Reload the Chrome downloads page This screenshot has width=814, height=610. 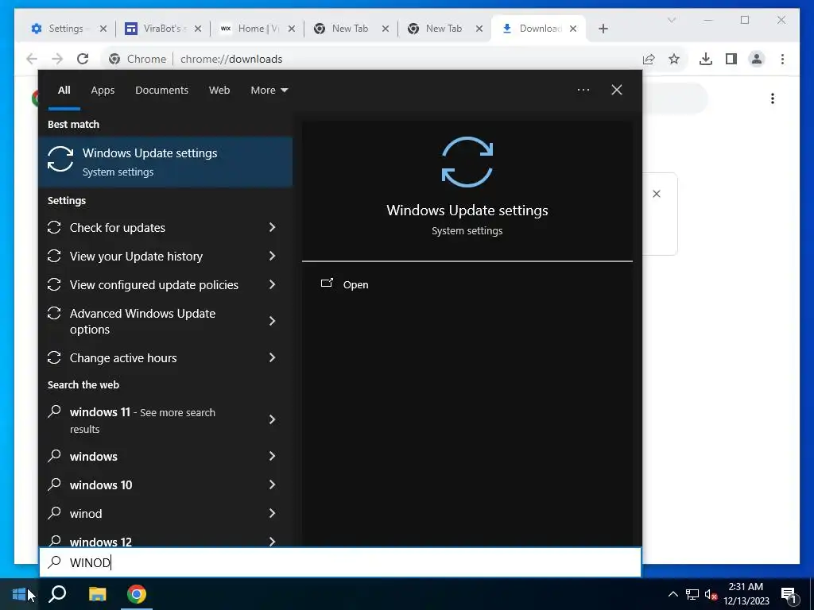[83, 59]
